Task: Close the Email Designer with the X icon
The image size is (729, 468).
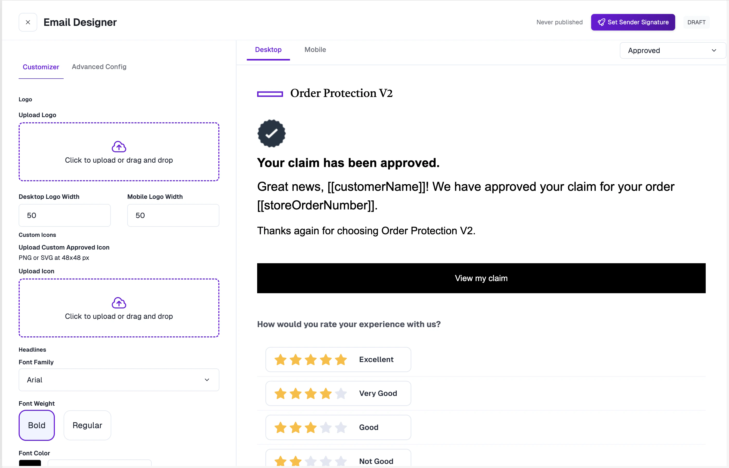Action: 28,22
